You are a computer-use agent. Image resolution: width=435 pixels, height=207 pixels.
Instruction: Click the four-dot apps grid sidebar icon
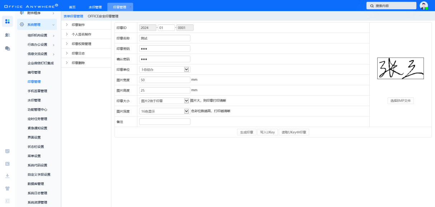click(7, 21)
